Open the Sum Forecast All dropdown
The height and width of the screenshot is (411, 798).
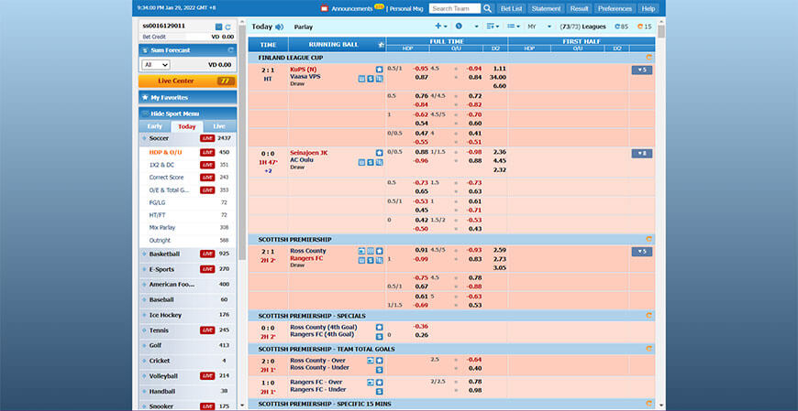(156, 64)
